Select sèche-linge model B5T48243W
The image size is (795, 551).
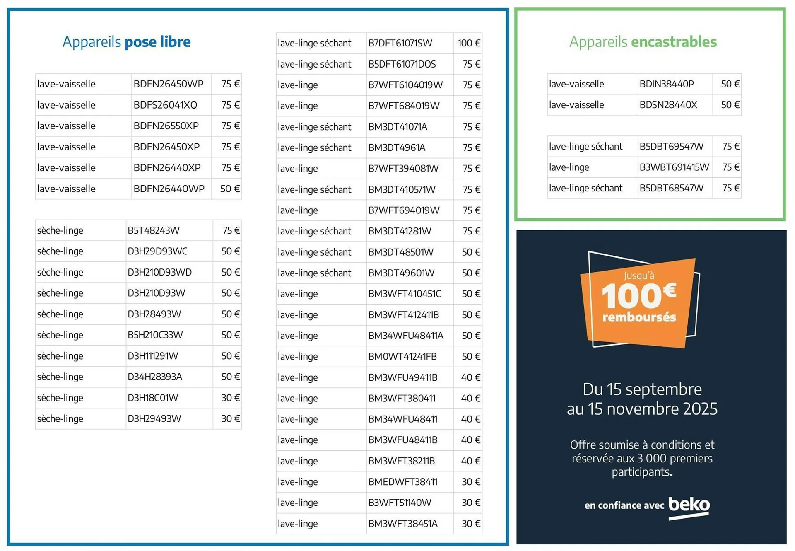click(155, 230)
